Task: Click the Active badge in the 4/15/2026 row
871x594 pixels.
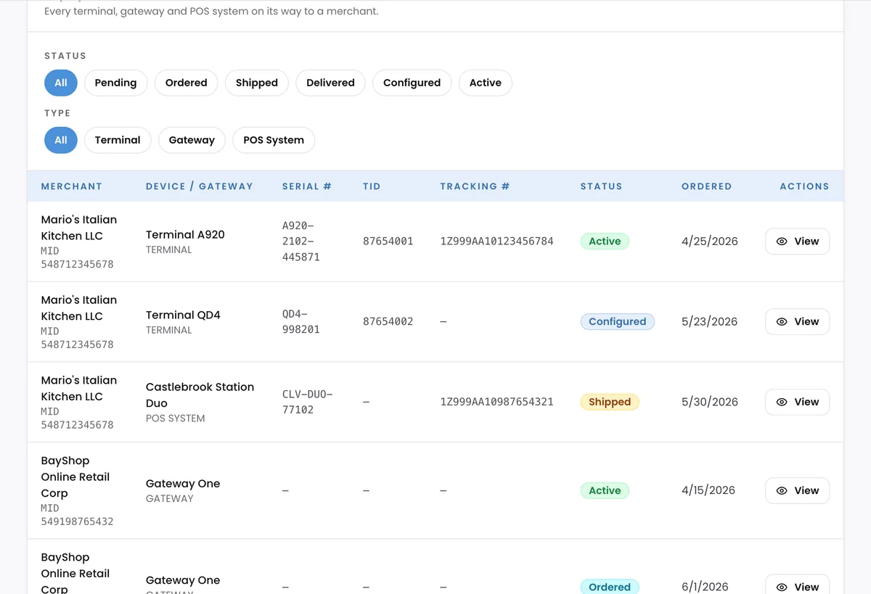Action: coord(605,491)
